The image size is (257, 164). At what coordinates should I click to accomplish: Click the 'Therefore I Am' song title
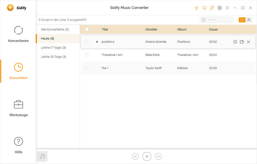[112, 55]
